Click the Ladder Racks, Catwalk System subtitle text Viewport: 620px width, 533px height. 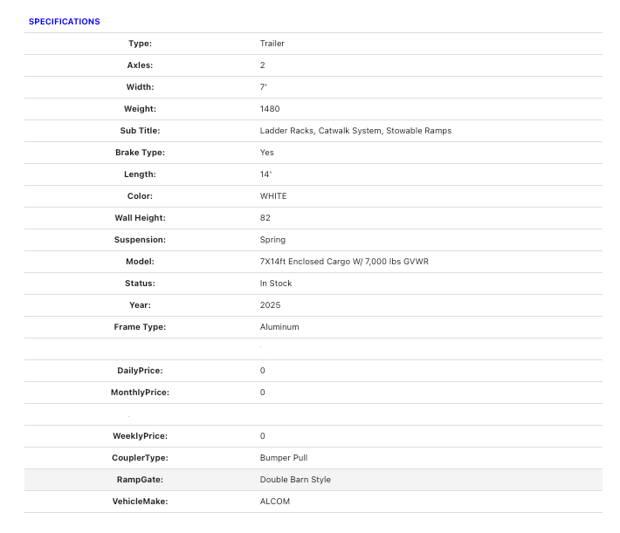355,131
